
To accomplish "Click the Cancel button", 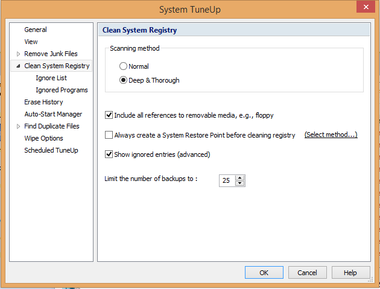I will [307, 273].
